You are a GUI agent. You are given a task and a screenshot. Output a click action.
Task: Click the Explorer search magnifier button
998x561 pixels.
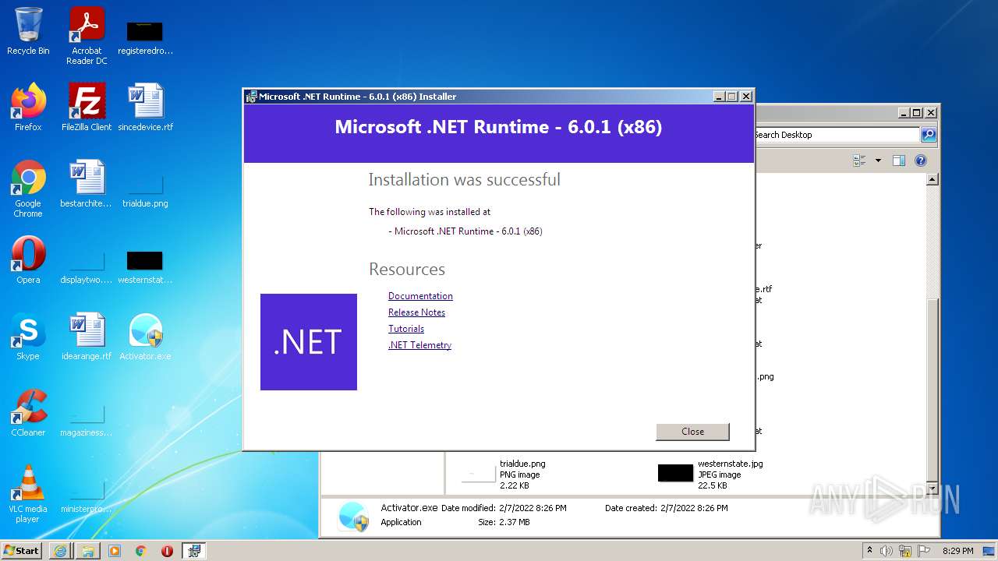pos(929,135)
